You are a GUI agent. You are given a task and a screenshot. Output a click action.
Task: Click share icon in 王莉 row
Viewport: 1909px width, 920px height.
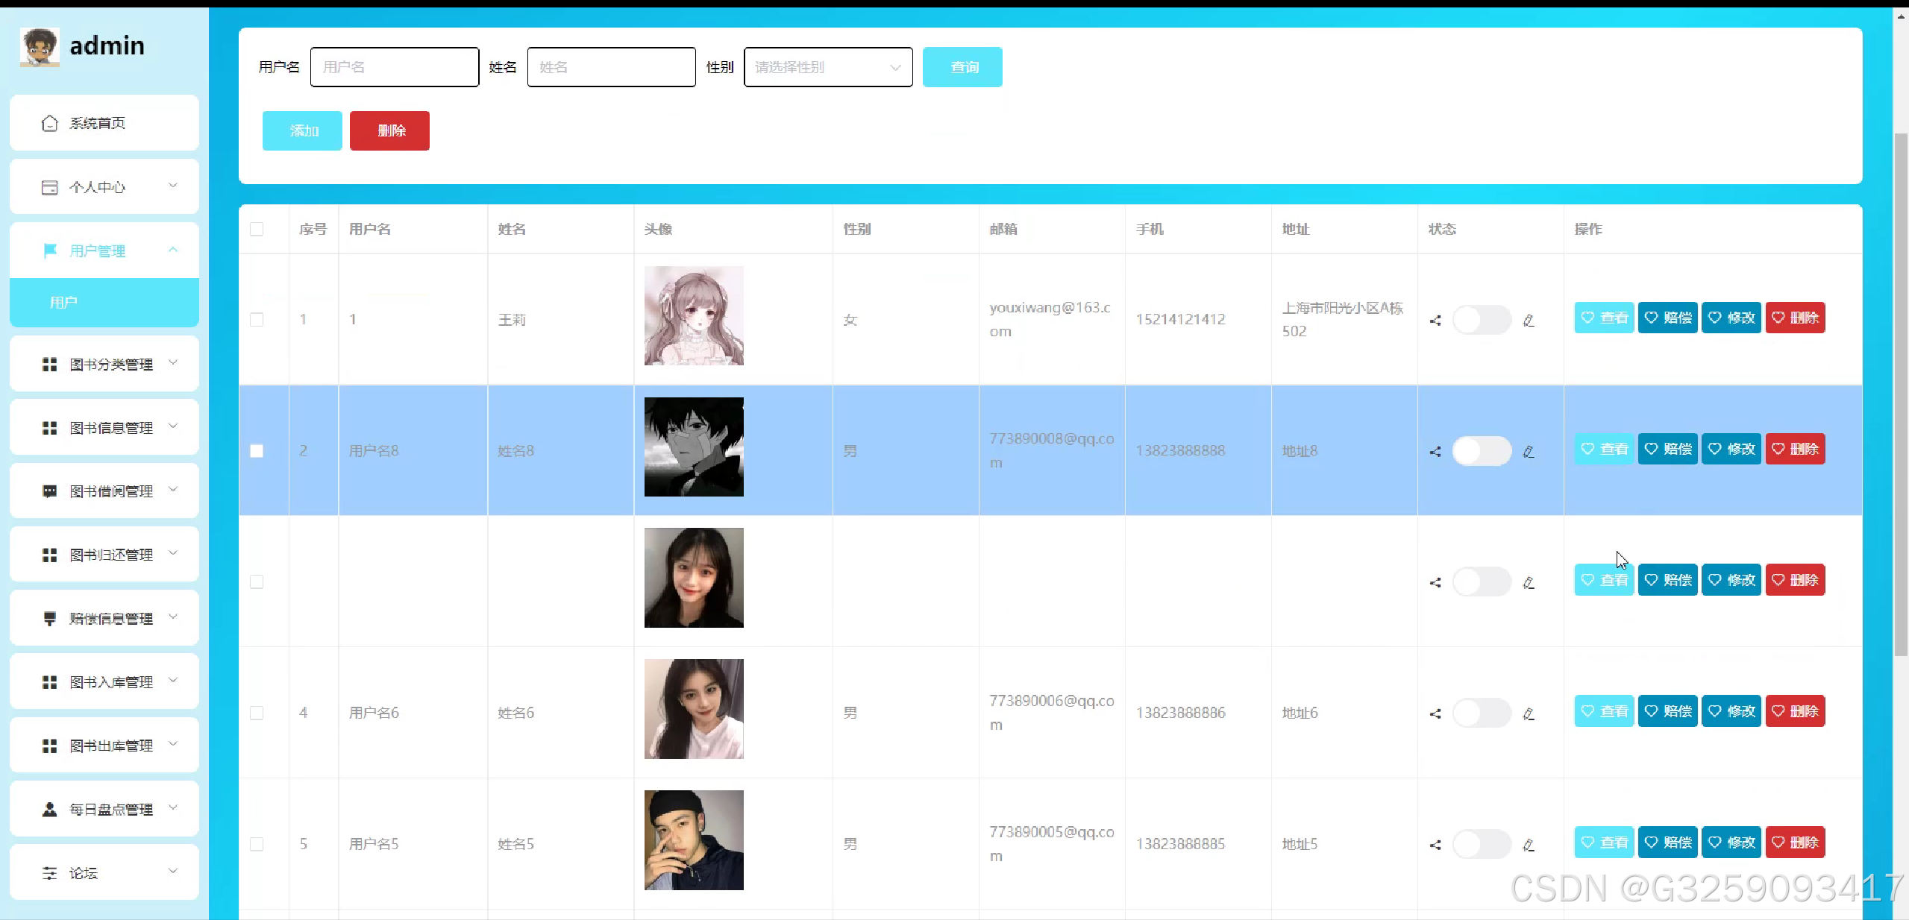[1435, 321]
